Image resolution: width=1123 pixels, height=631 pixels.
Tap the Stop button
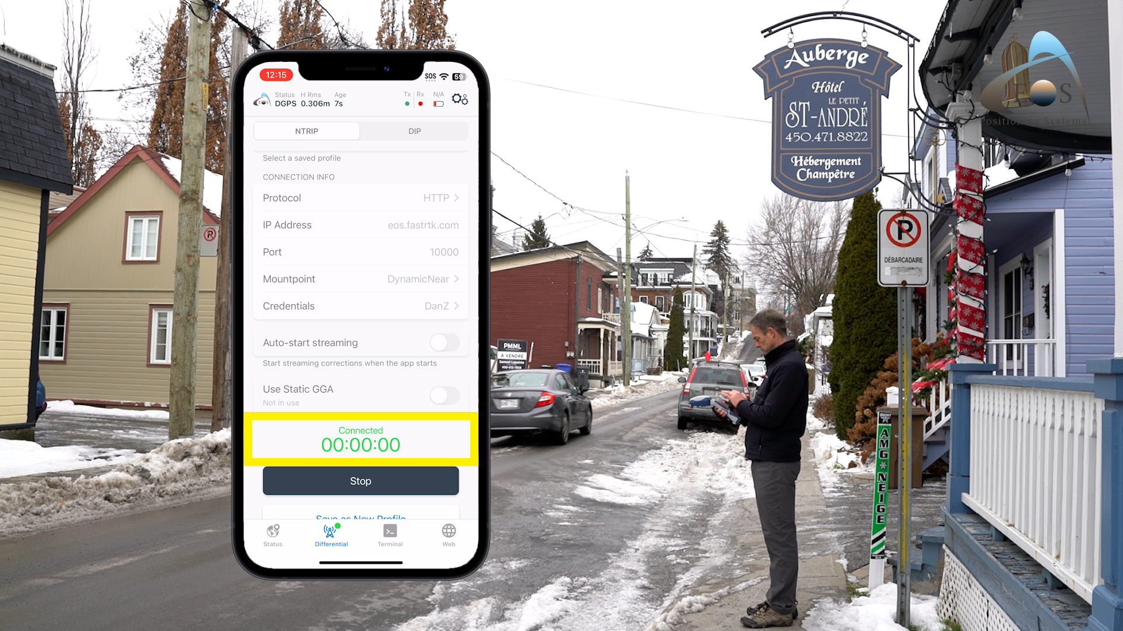pos(360,481)
